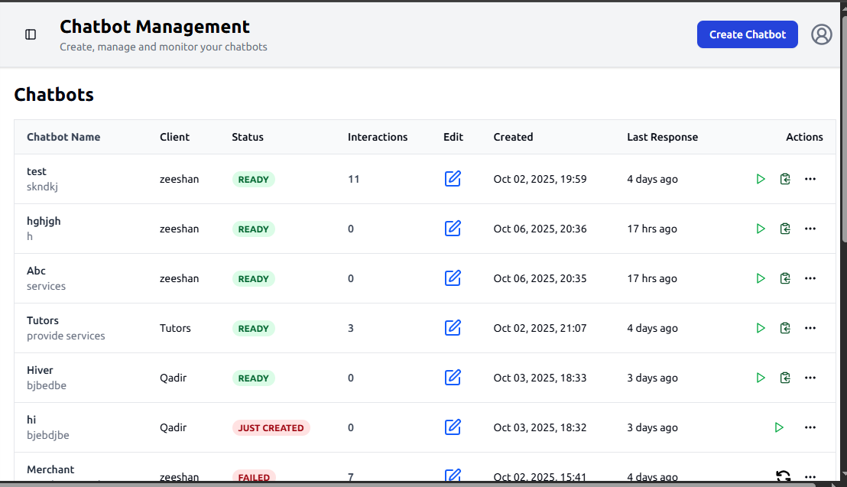Open edit icon for Hiver chatbot
Viewport: 847px width, 487px height.
[453, 378]
